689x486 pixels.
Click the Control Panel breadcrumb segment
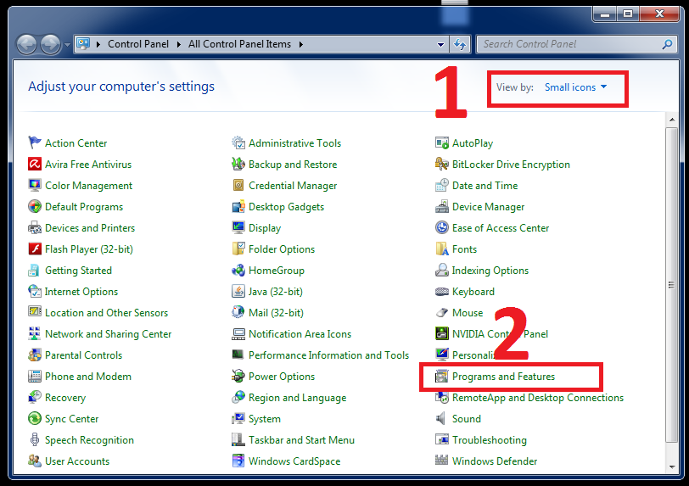138,44
